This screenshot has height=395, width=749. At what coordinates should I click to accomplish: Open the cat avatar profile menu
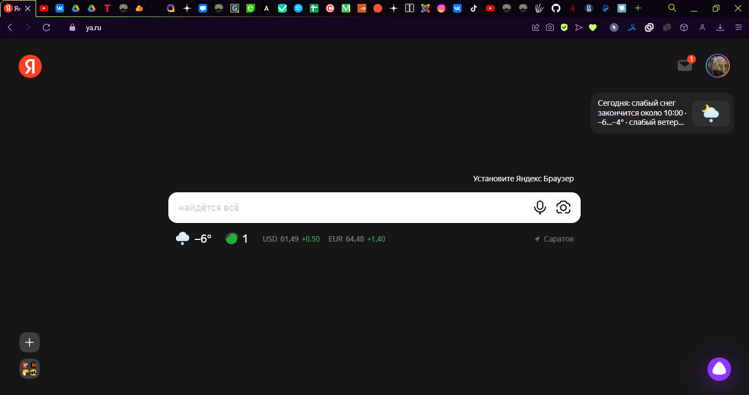717,66
